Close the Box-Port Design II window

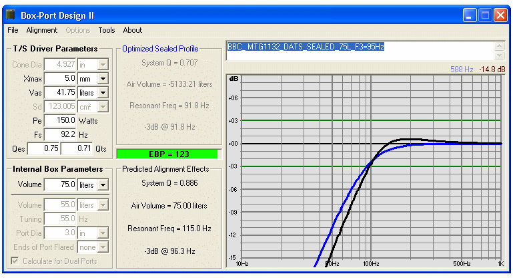(x=500, y=15)
